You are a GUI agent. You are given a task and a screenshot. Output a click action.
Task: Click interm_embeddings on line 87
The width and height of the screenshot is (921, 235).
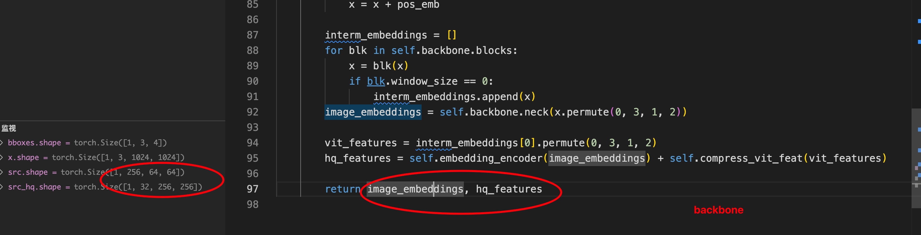(376, 35)
